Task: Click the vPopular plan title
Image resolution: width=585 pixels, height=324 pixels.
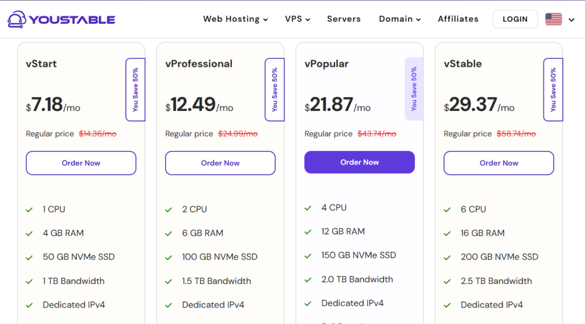Action: 326,64
